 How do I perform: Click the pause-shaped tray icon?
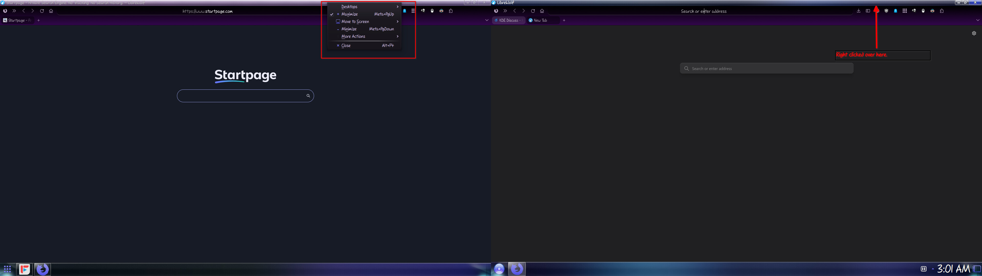(x=923, y=269)
